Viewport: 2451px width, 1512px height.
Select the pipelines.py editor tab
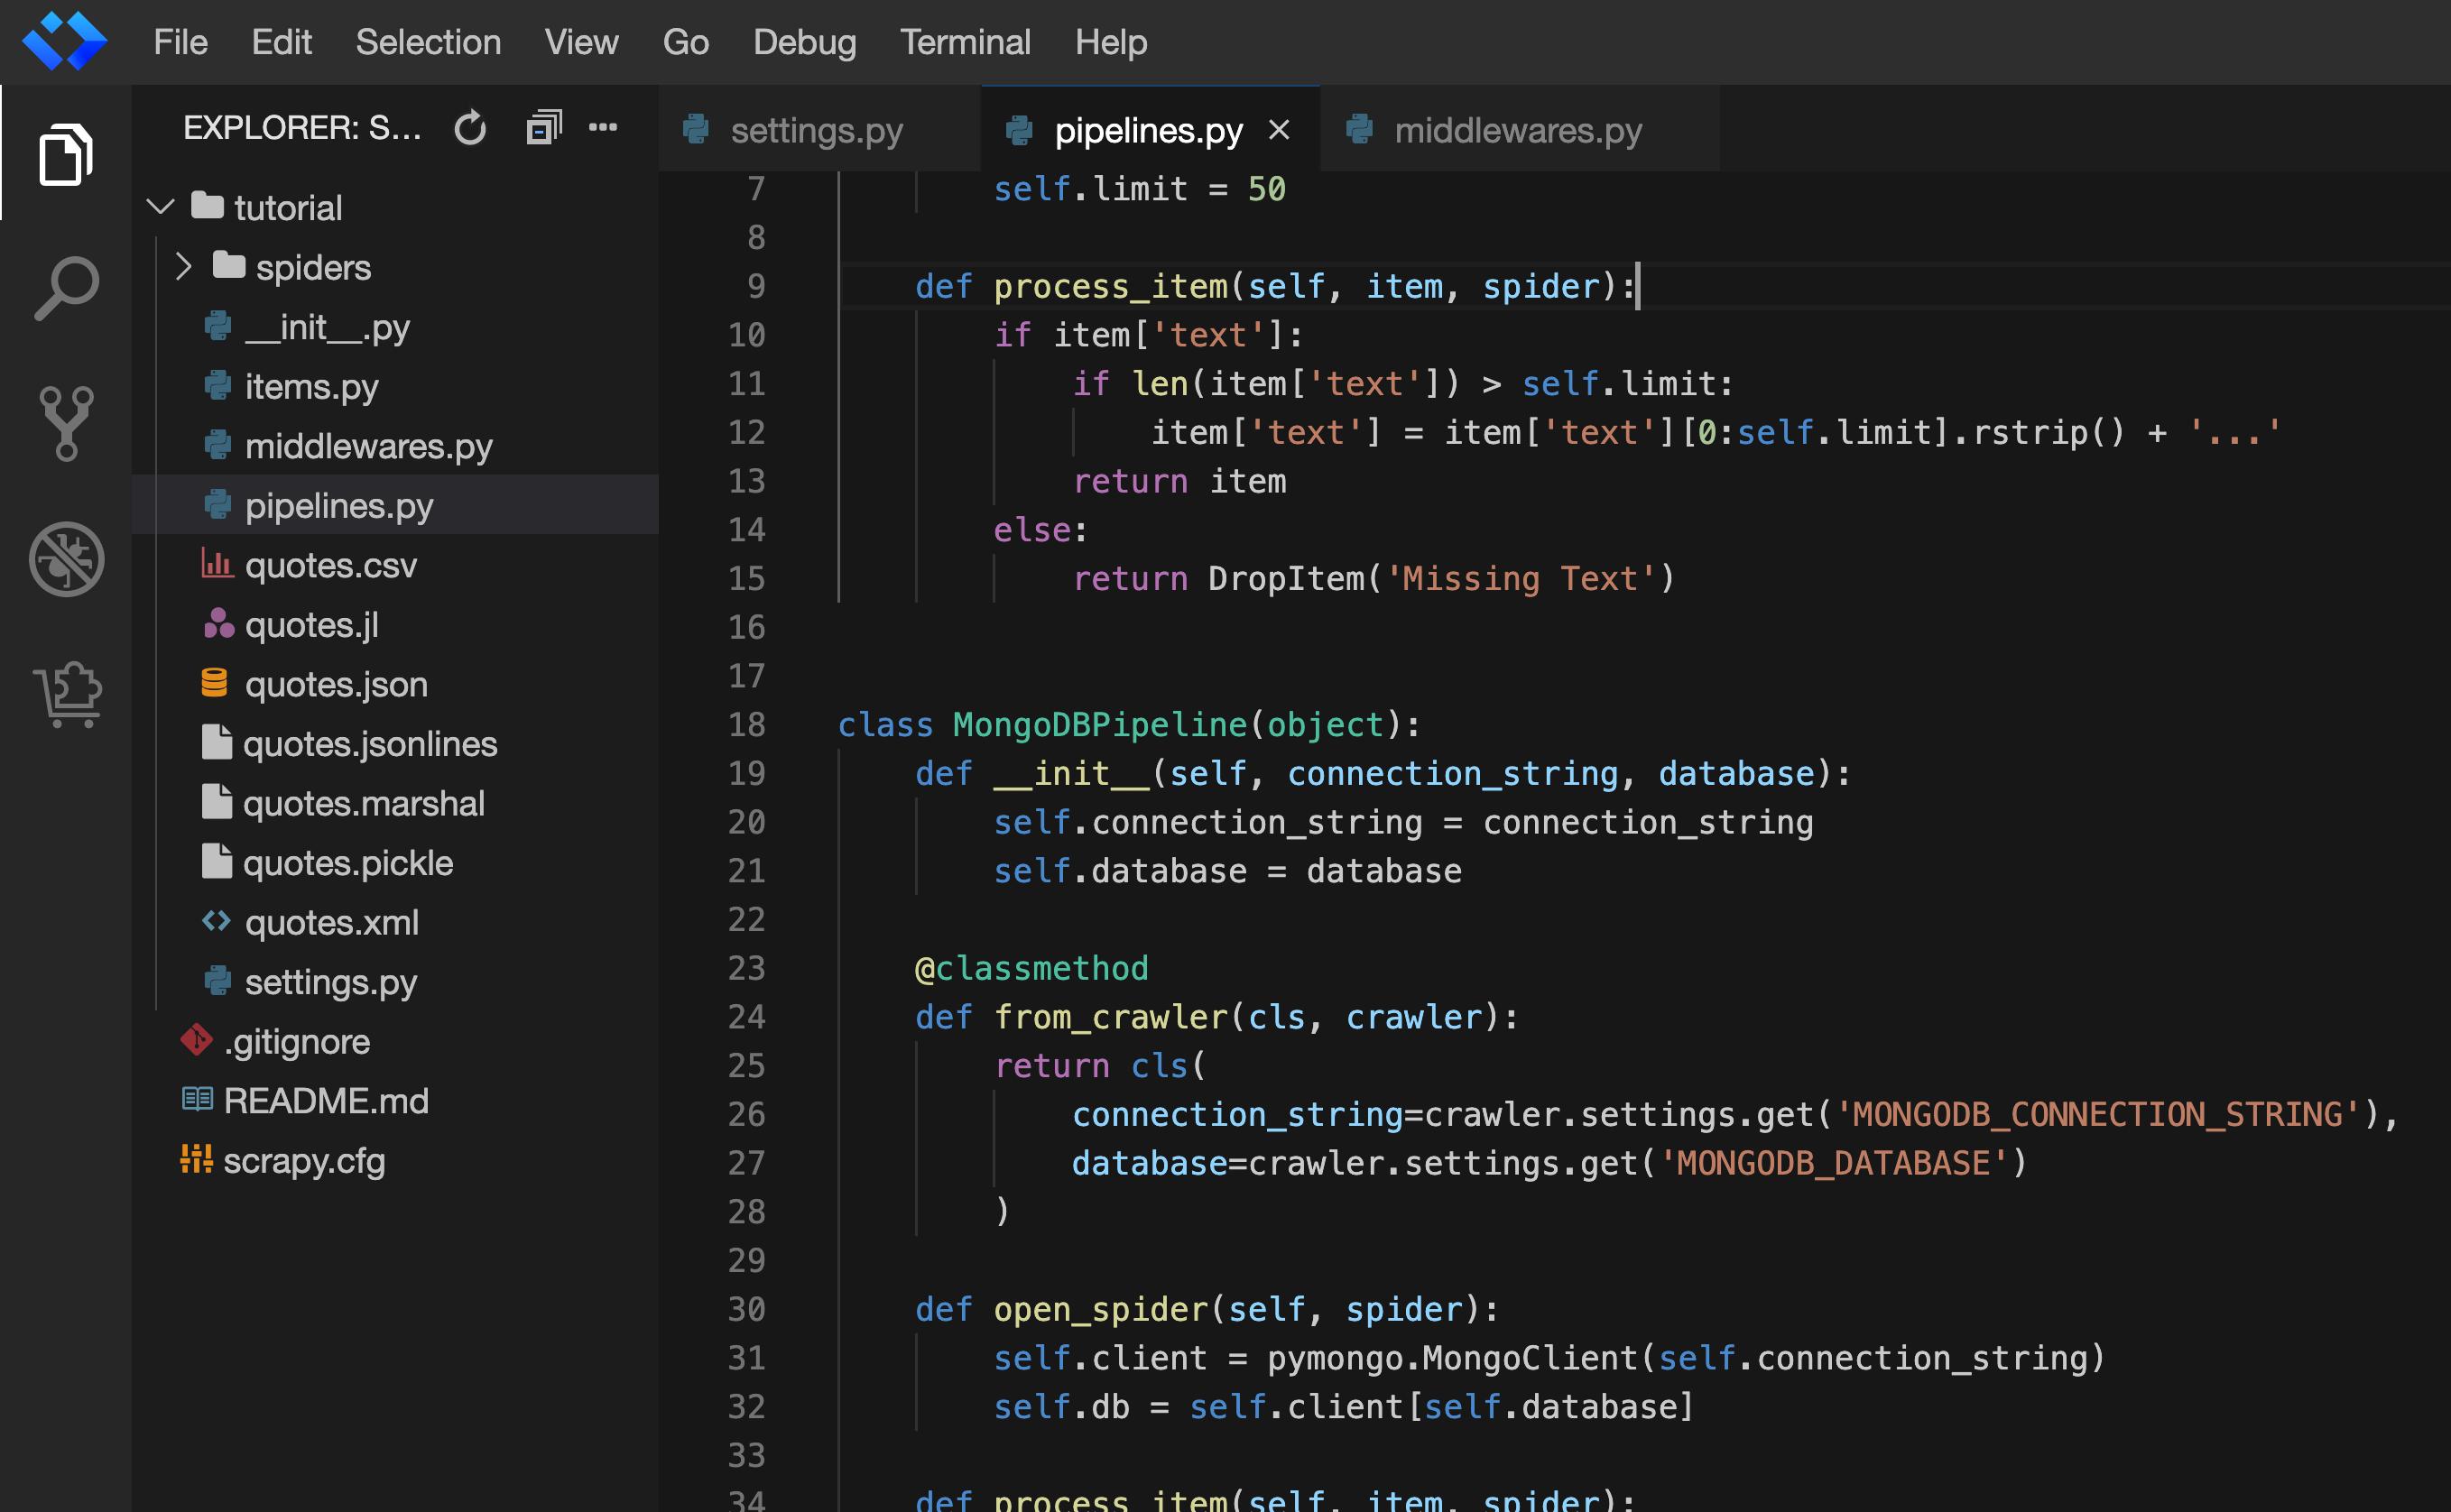(1150, 129)
